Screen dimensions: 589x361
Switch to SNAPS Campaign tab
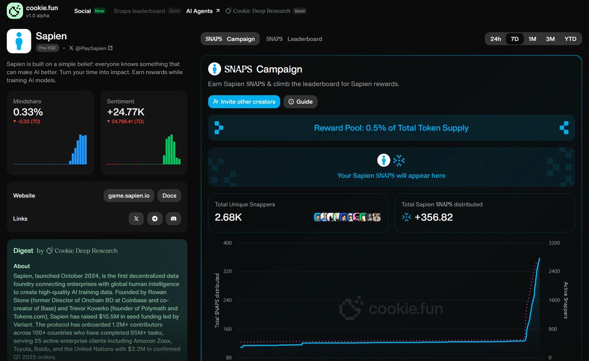230,39
